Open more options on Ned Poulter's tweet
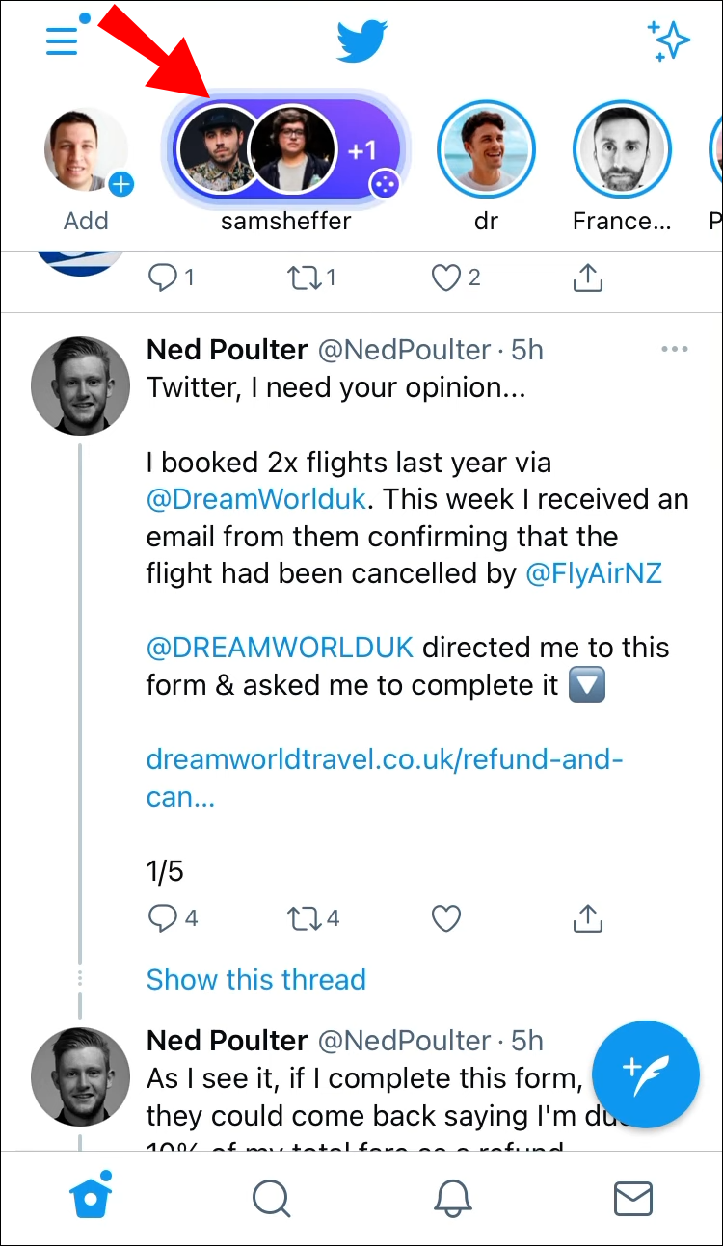Screen dimensions: 723x1246 click(x=675, y=349)
